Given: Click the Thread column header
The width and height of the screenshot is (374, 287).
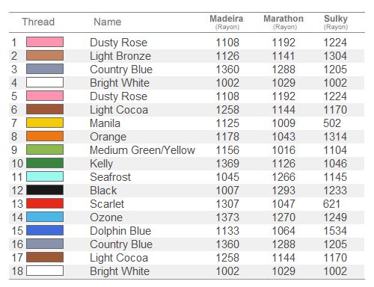Looking at the screenshot, I should point(38,22).
